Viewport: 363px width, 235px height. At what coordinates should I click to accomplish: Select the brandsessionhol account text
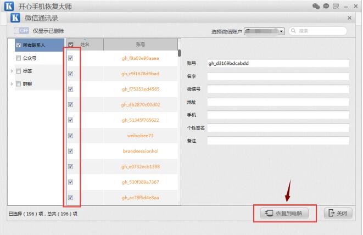point(141,151)
